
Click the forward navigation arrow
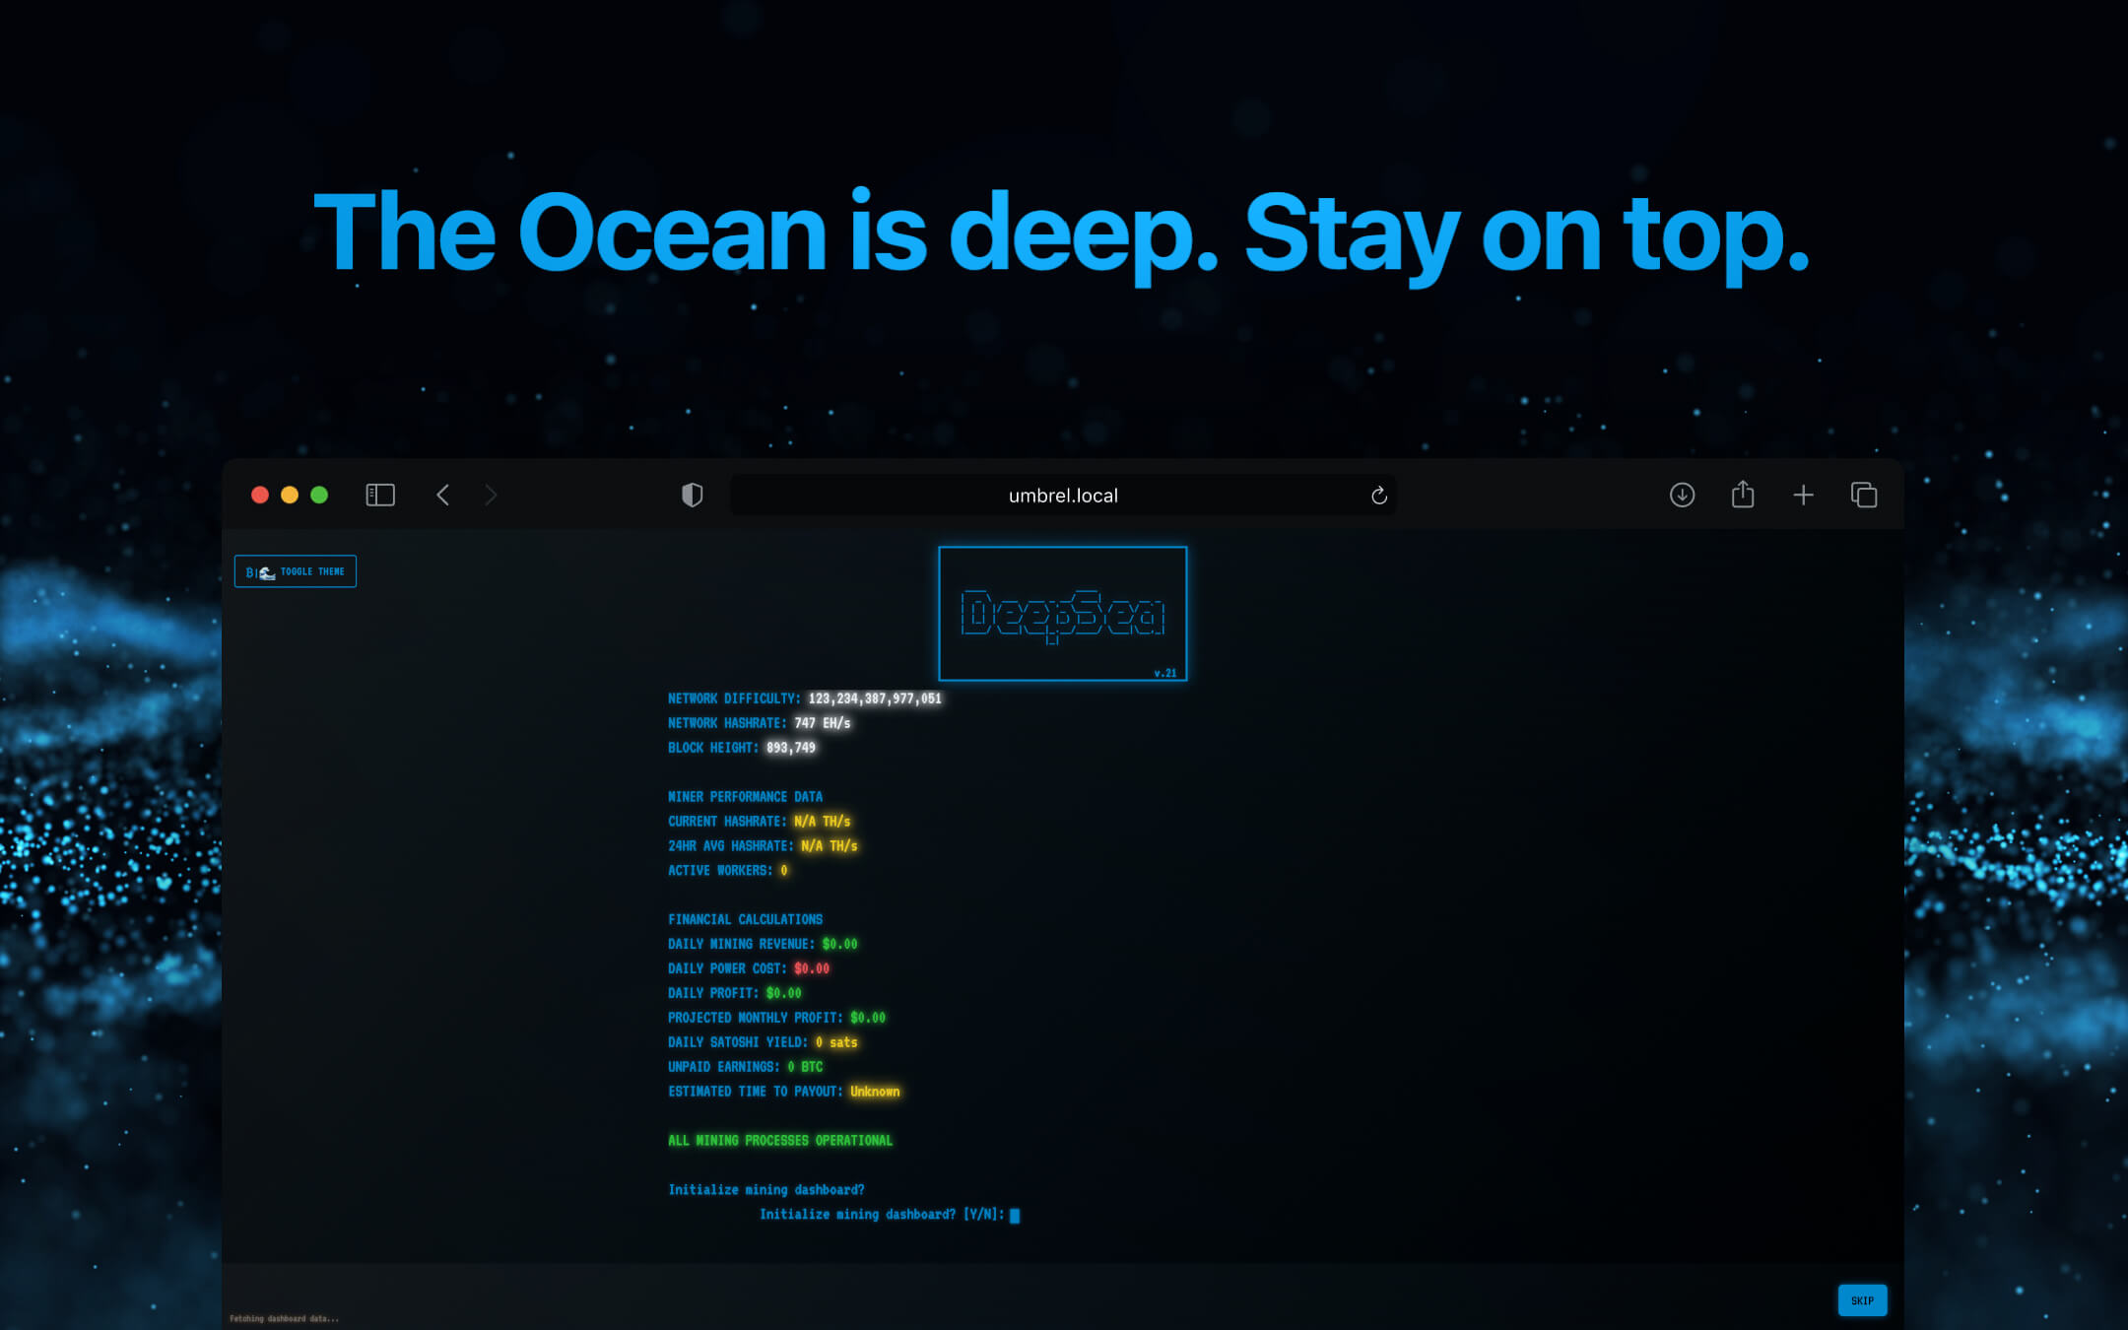point(491,495)
